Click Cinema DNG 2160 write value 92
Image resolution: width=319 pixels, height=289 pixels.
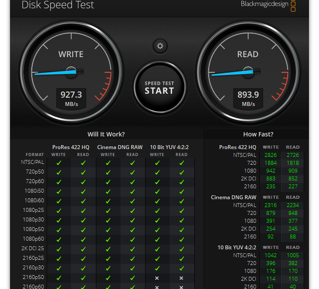click(x=271, y=237)
